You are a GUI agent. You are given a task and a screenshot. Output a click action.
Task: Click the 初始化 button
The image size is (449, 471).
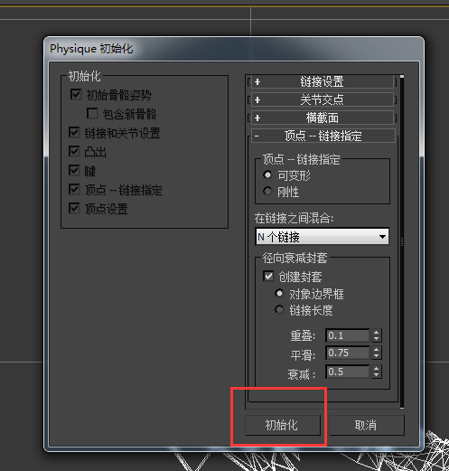(x=283, y=425)
